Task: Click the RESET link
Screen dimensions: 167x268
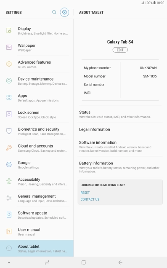Action: 85,193
